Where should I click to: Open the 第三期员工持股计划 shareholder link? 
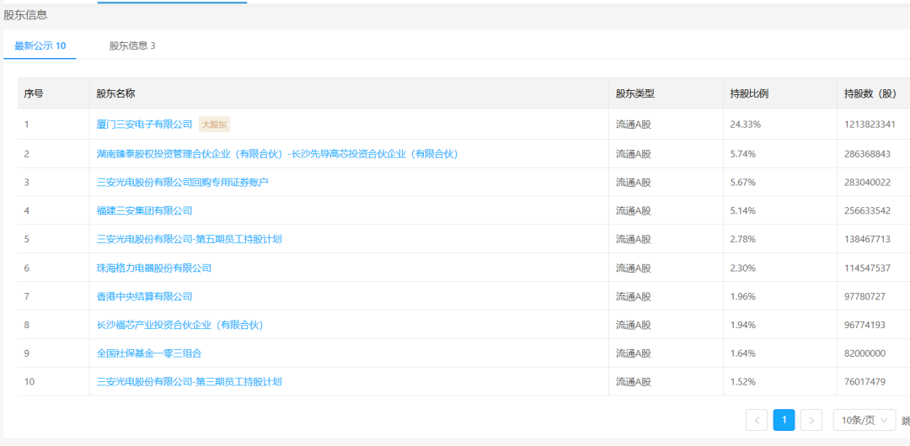pos(190,381)
